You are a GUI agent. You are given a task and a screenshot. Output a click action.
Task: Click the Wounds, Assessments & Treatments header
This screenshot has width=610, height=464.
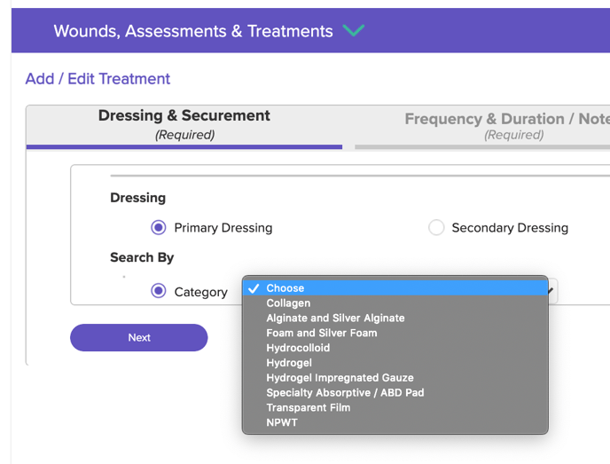coord(193,31)
